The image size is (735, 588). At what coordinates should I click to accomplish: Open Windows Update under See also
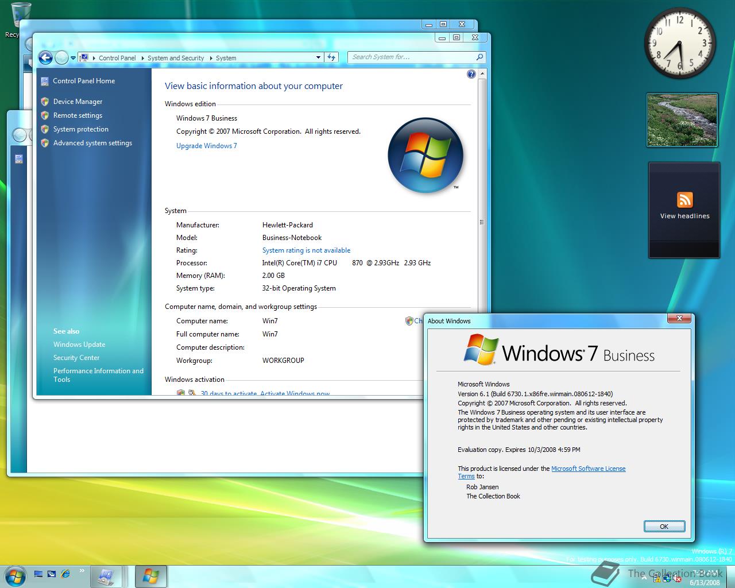79,345
